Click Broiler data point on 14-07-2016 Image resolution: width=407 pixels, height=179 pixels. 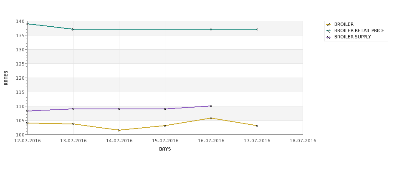119,130
